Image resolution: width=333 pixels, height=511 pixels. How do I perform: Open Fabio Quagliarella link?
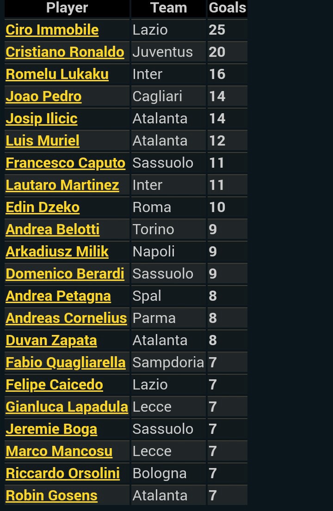click(x=66, y=362)
